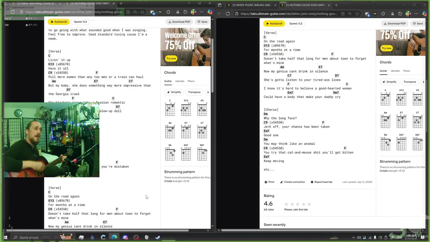The width and height of the screenshot is (430, 242).
Task: Select Piano chords tab in right window
Action: 406,71
